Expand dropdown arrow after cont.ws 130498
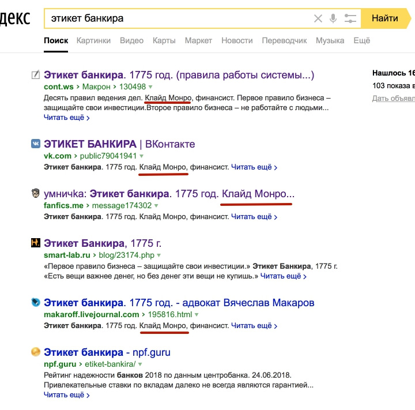This screenshot has height=410, width=415. 150,87
